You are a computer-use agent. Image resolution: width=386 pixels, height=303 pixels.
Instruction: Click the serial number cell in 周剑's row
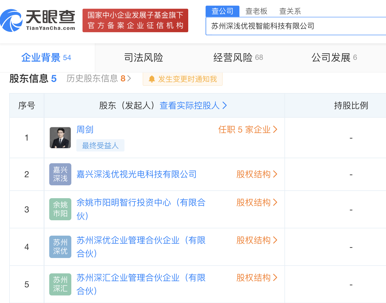(x=27, y=138)
